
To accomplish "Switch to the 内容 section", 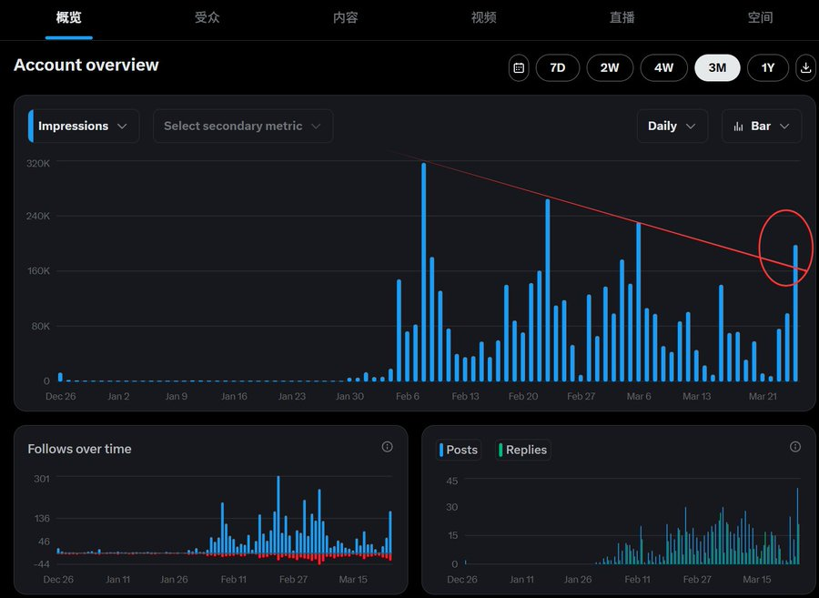I will pos(346,18).
